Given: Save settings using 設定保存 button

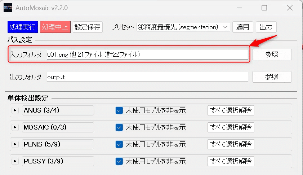Looking at the screenshot, I should tap(88, 27).
